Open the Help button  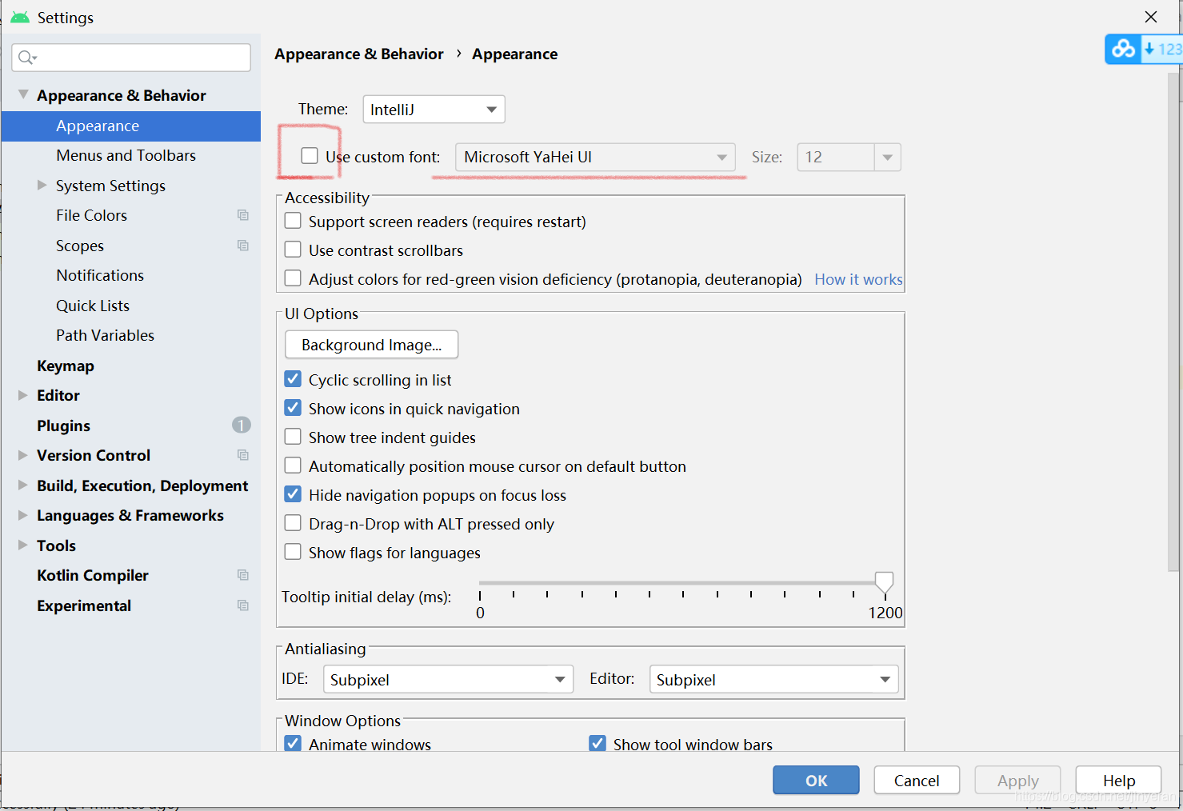coord(1118,780)
